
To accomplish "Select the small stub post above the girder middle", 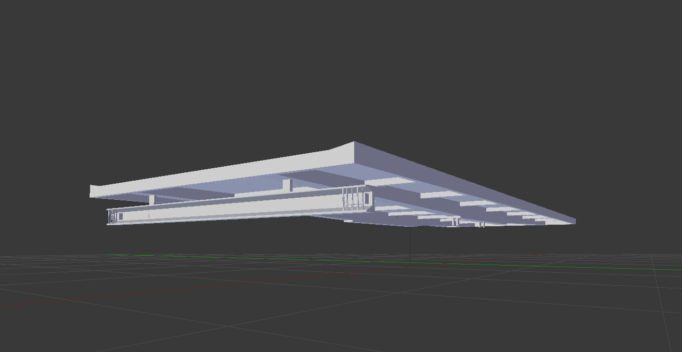I will (287, 185).
